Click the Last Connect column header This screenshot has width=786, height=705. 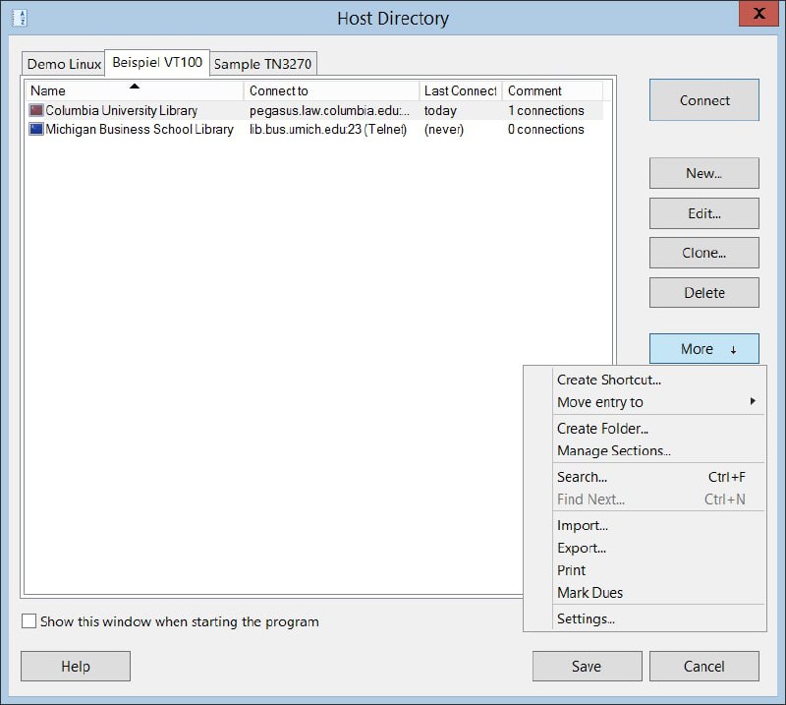click(x=460, y=90)
